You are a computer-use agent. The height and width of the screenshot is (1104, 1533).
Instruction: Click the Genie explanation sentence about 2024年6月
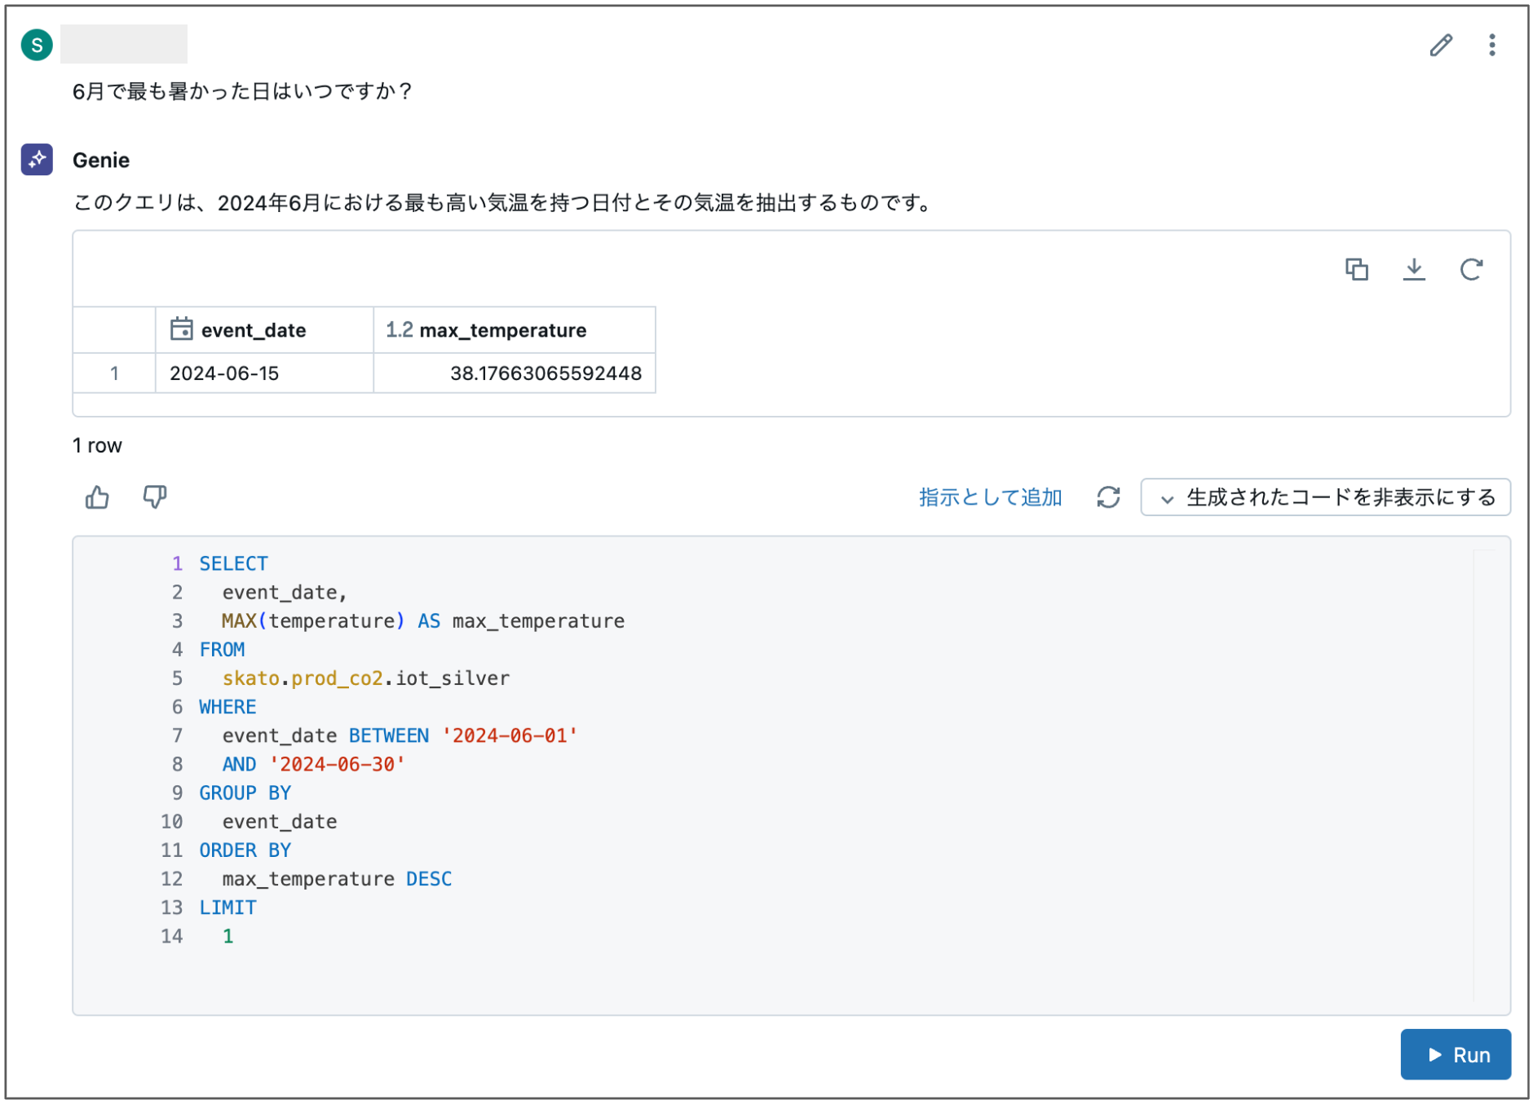503,202
